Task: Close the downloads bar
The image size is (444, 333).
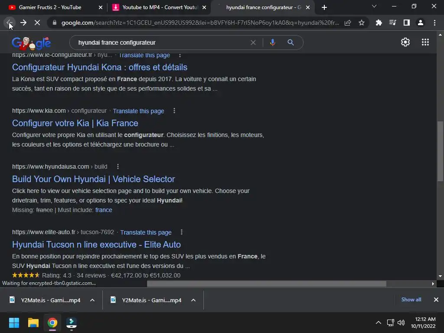Action: coord(436,300)
